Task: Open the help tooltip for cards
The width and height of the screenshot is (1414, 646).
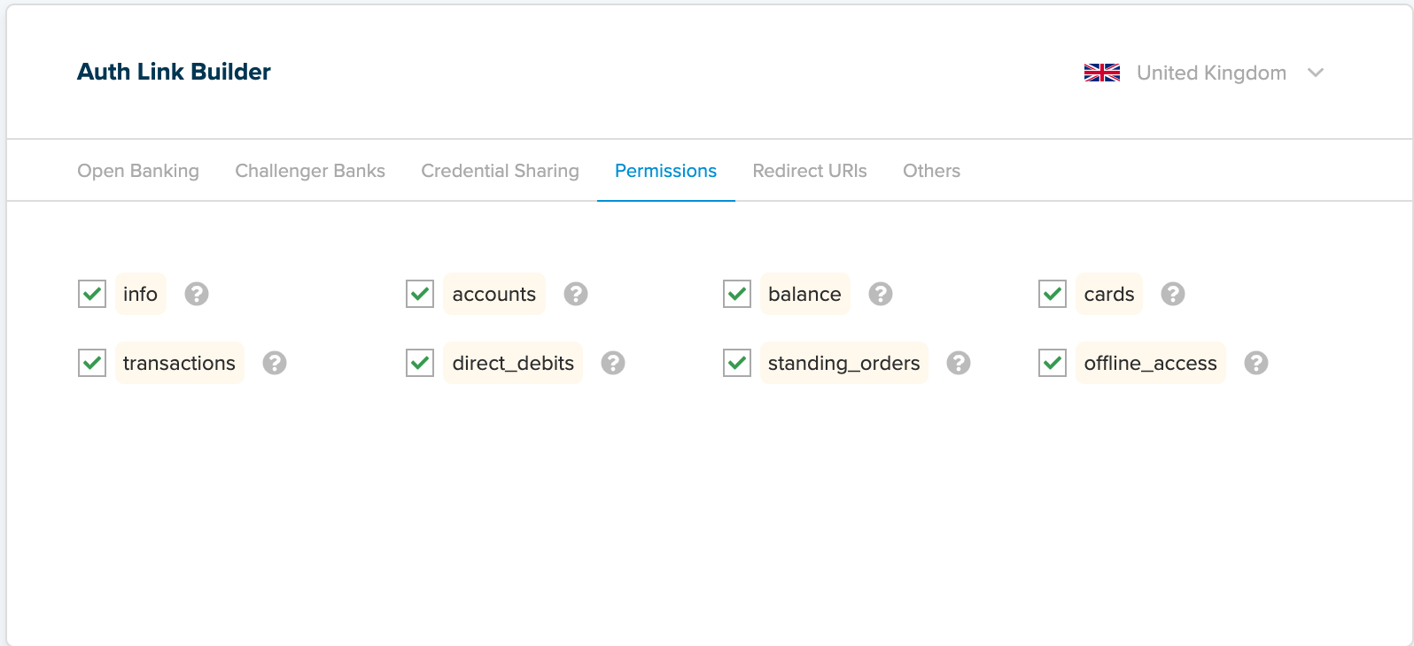Action: click(x=1173, y=294)
